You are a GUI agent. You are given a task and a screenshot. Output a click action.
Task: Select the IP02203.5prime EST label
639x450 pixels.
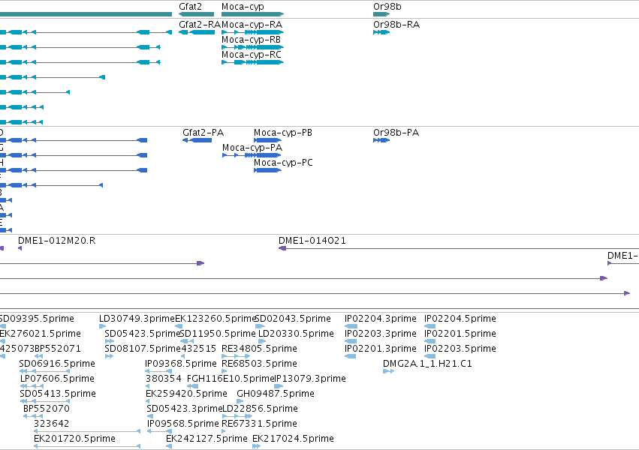460,349
